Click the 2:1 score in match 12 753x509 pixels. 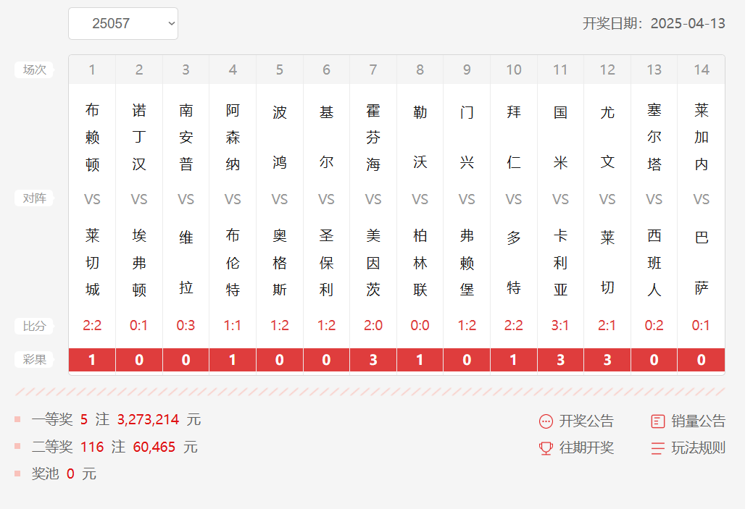[607, 326]
